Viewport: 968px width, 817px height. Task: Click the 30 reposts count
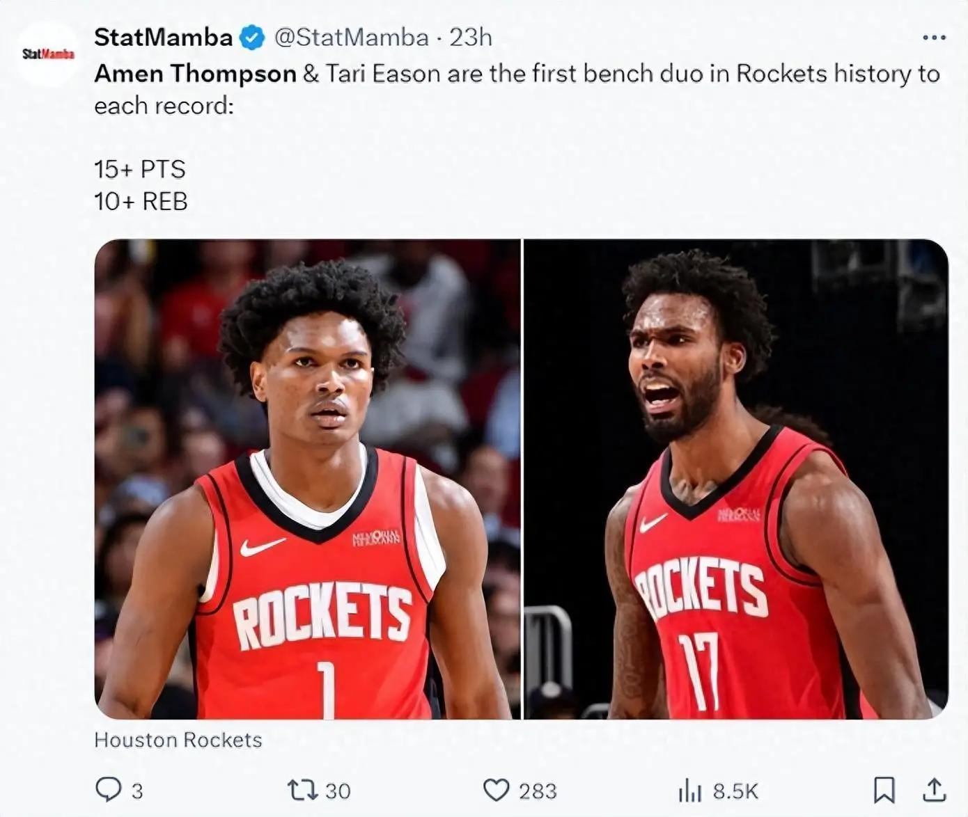(338, 791)
